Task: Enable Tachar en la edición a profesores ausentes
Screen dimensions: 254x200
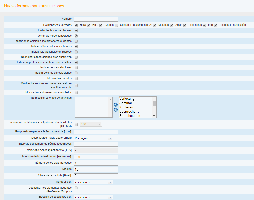Action: tap(76, 41)
